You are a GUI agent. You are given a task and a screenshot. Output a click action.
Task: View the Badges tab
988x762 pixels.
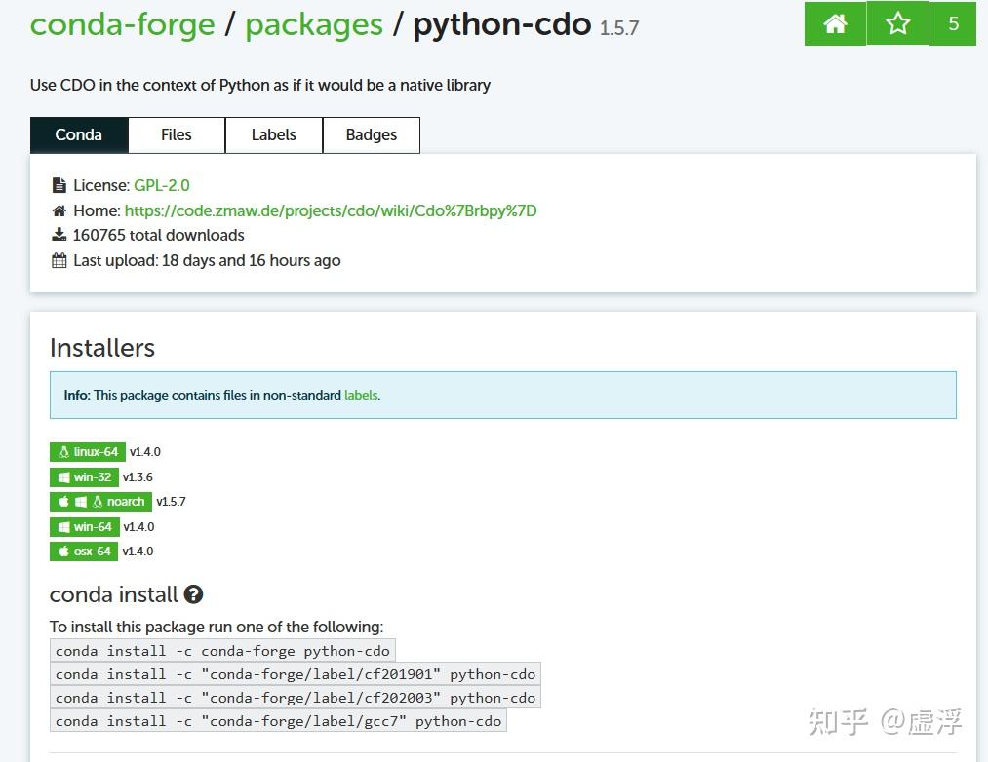[371, 134]
